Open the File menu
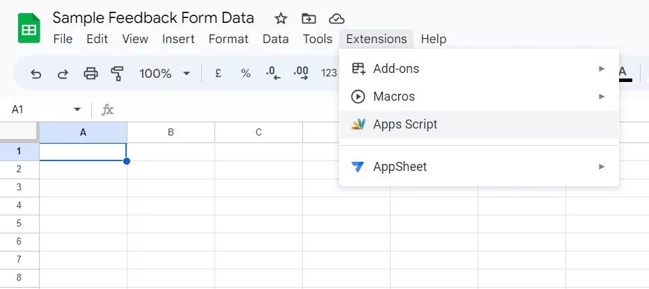The image size is (649, 289). point(63,39)
